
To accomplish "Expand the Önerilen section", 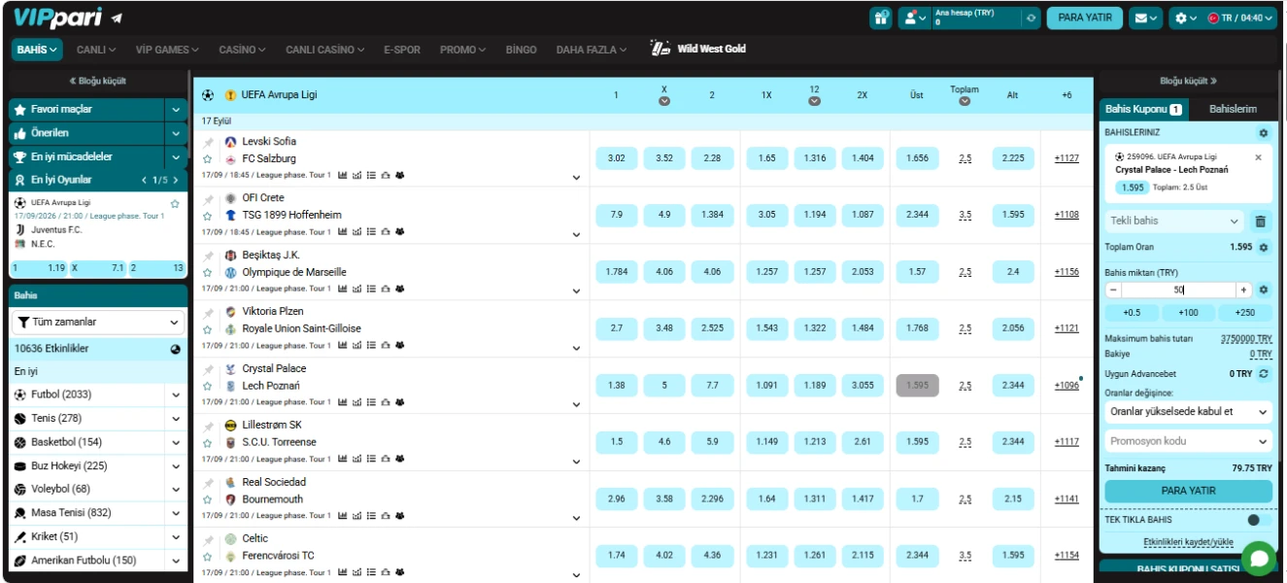I will 176,133.
